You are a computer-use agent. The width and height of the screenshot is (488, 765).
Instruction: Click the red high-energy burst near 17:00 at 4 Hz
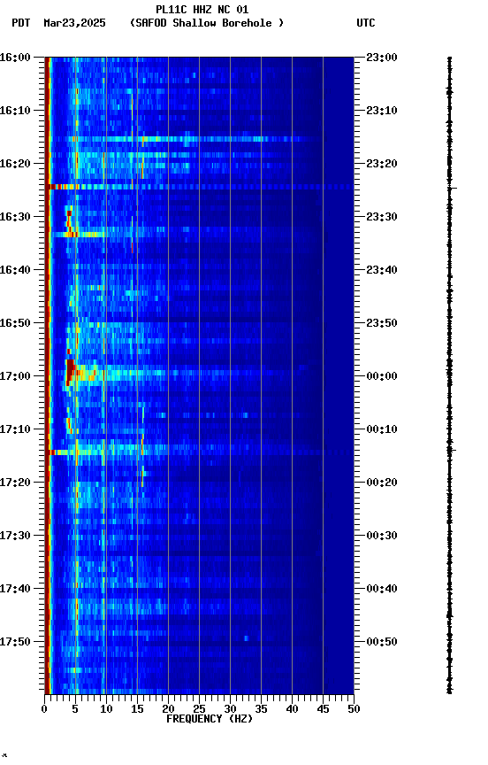tap(70, 372)
